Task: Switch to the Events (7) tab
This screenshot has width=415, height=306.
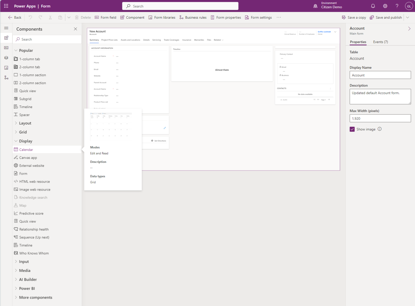Action: point(380,42)
